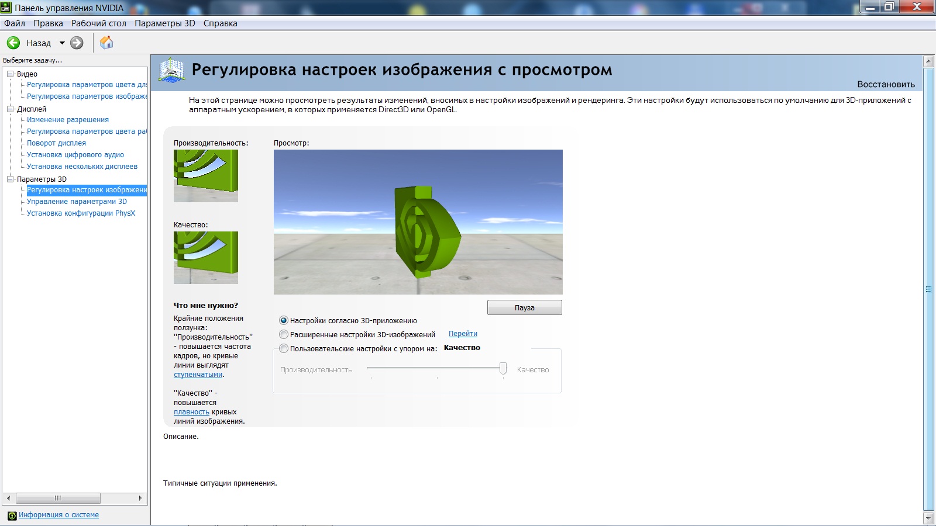Click the Назад button label
Image resolution: width=936 pixels, height=526 pixels.
click(39, 43)
